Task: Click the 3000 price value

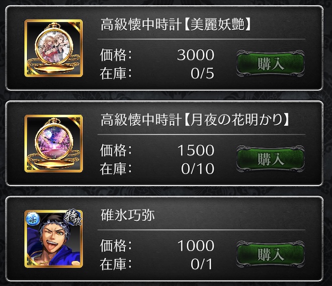Action: [x=196, y=55]
